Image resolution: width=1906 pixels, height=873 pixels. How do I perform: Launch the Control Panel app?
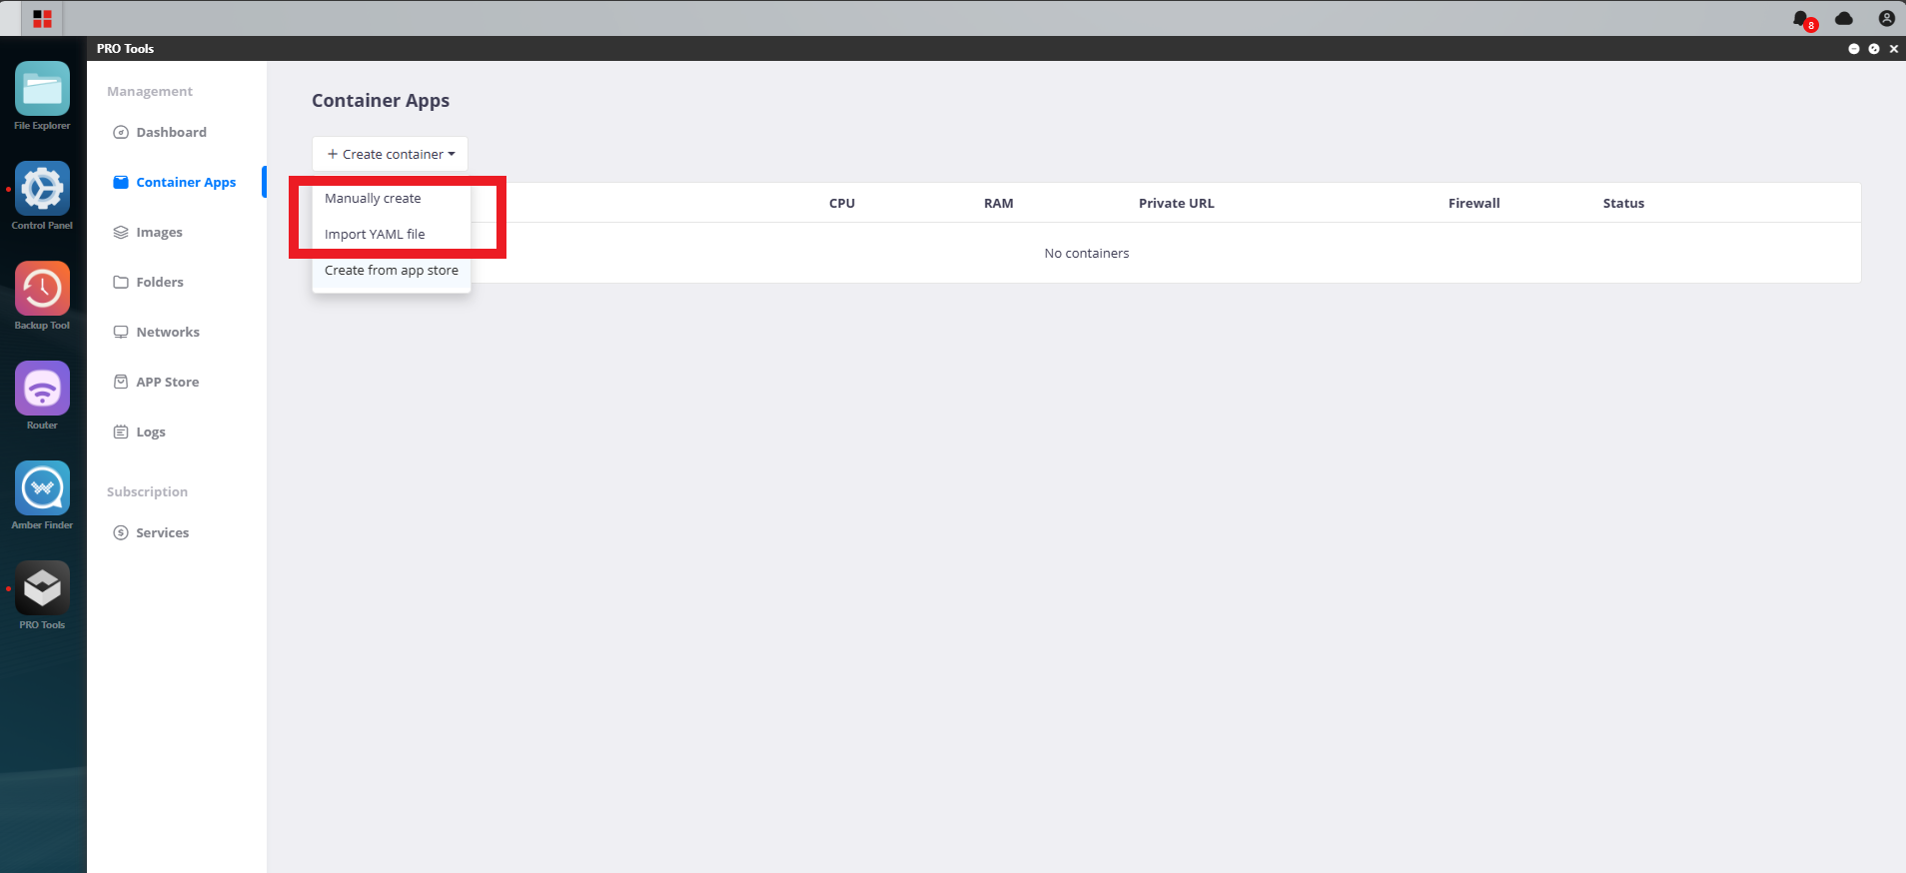tap(42, 189)
